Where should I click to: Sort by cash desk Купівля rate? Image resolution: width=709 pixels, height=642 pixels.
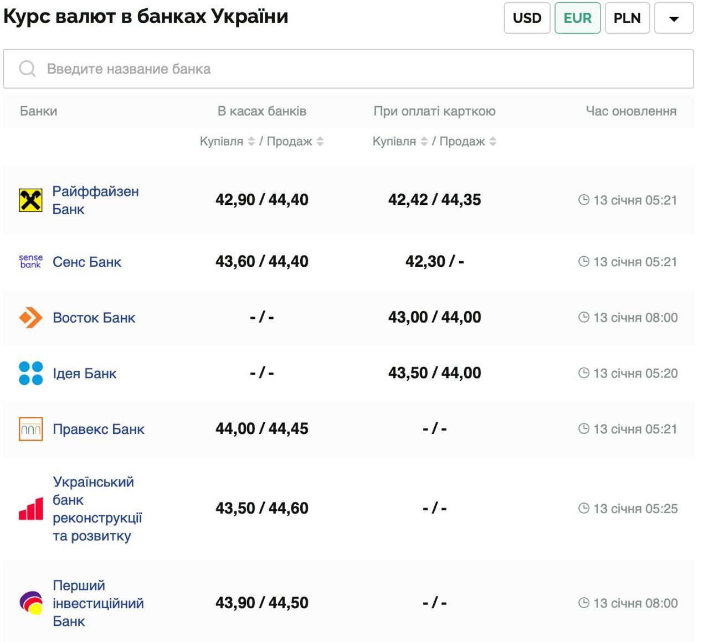[251, 142]
